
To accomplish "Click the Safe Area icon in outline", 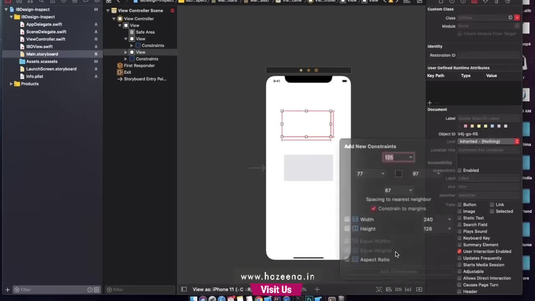I will pyautogui.click(x=132, y=32).
